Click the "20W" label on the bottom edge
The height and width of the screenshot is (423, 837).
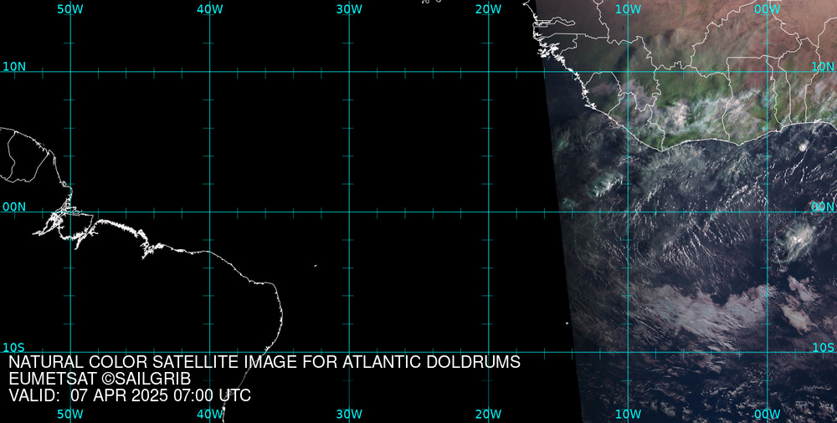pyautogui.click(x=489, y=415)
